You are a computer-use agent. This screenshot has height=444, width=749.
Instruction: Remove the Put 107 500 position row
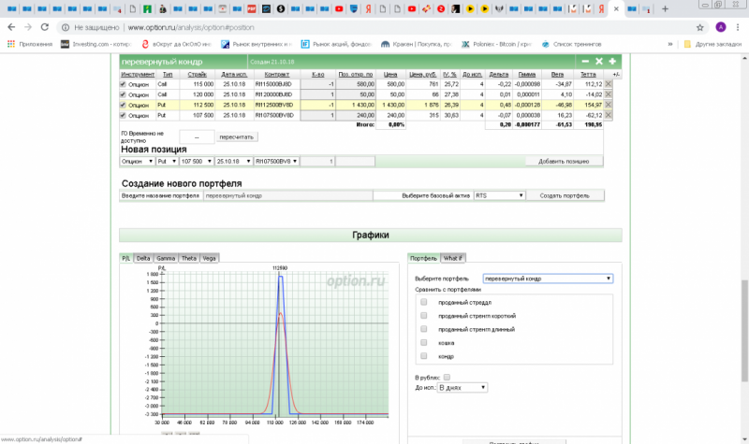[x=609, y=116]
